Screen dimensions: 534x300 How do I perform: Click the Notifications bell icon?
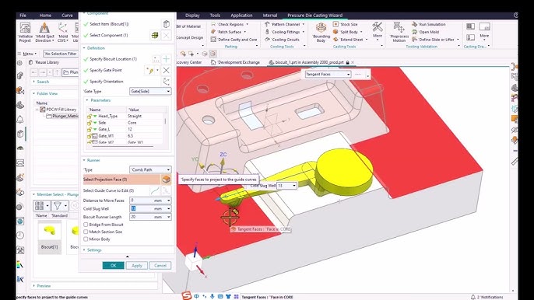pyautogui.click(x=473, y=297)
